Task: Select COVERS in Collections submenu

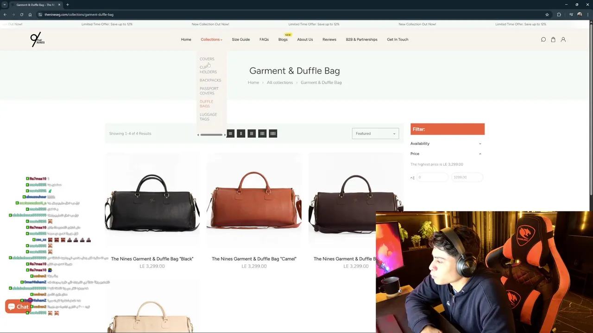Action: (x=207, y=59)
